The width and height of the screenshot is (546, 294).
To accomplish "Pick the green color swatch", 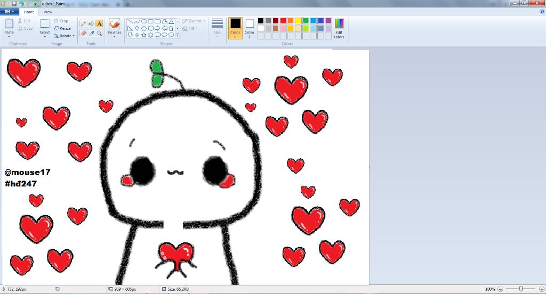I will (x=306, y=21).
